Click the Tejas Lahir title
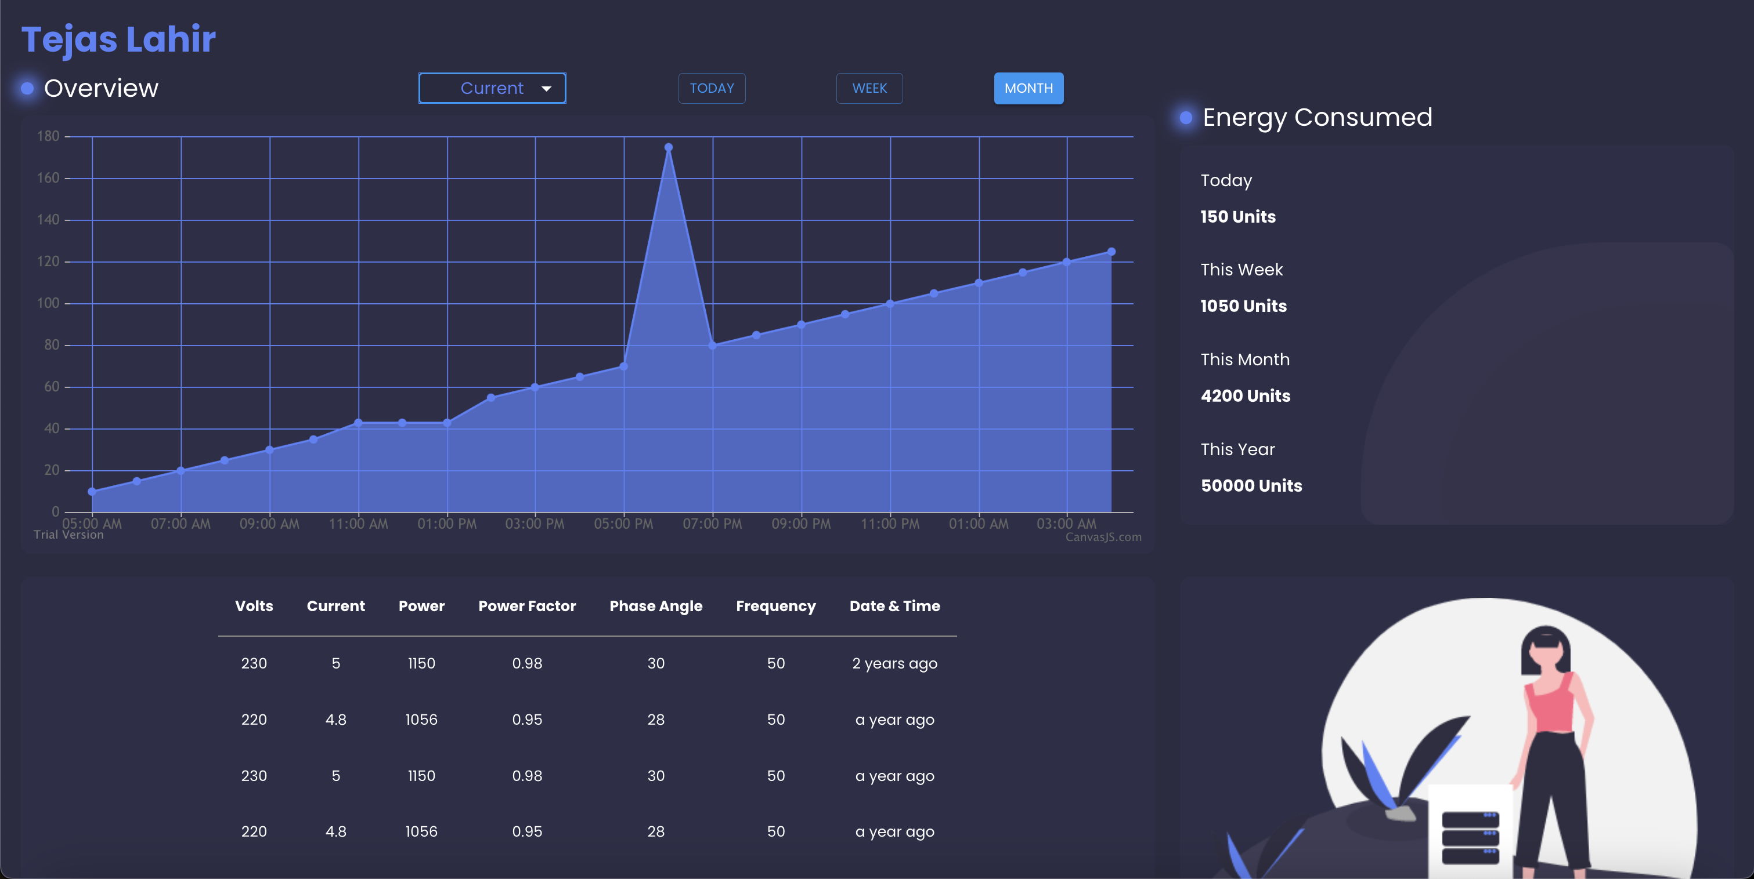This screenshot has width=1754, height=879. point(118,39)
